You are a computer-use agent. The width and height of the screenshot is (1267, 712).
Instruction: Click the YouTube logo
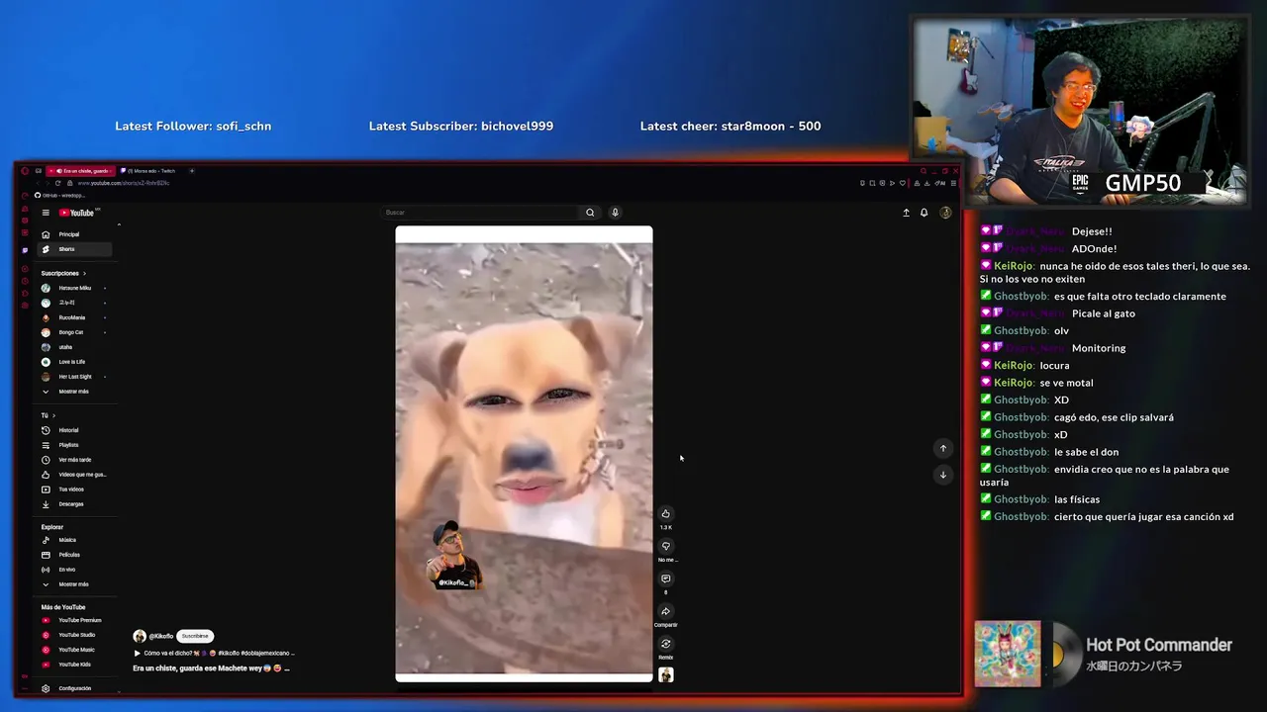click(x=76, y=213)
